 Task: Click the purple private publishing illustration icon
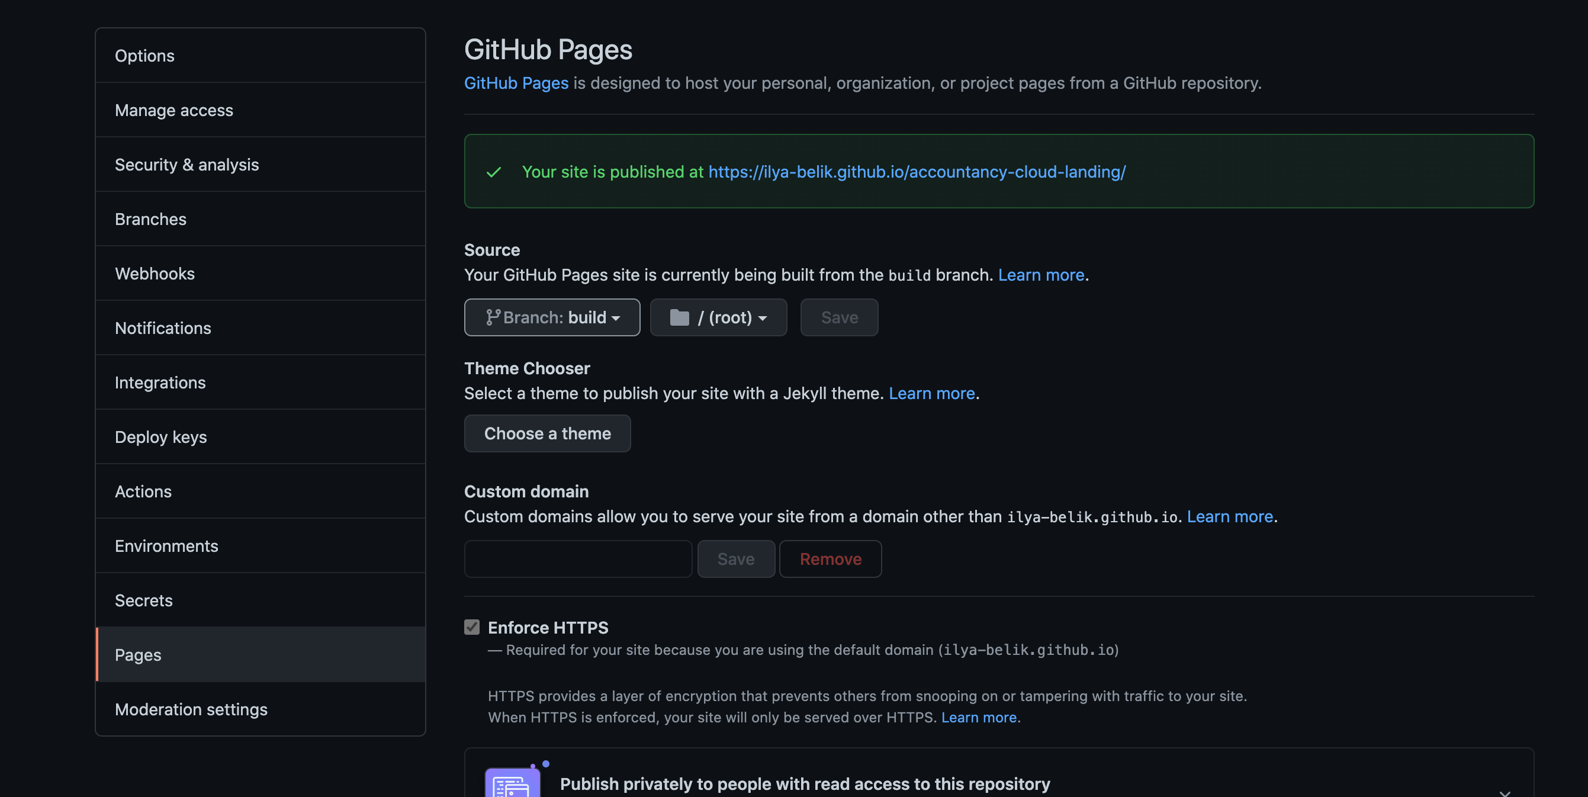tap(512, 783)
